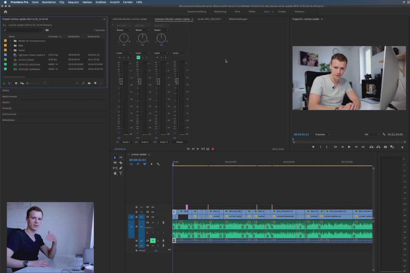Adjust Audio 1 volume fader
Screen dimensions: 410x273
pos(121,81)
